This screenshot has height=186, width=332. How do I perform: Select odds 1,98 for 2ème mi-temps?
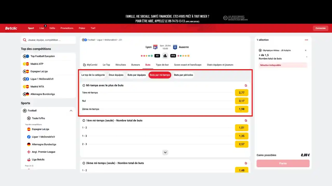click(241, 109)
